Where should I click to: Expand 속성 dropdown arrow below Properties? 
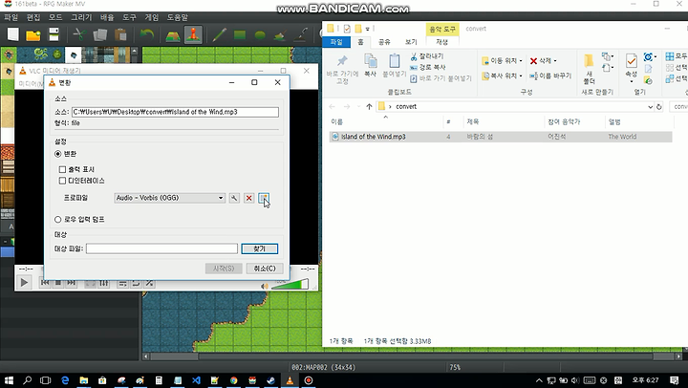[632, 81]
